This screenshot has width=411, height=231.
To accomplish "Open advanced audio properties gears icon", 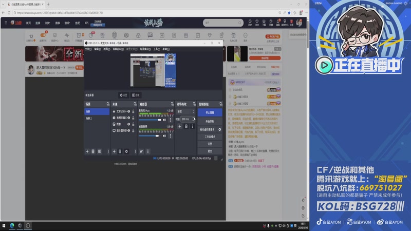I will pos(141,151).
